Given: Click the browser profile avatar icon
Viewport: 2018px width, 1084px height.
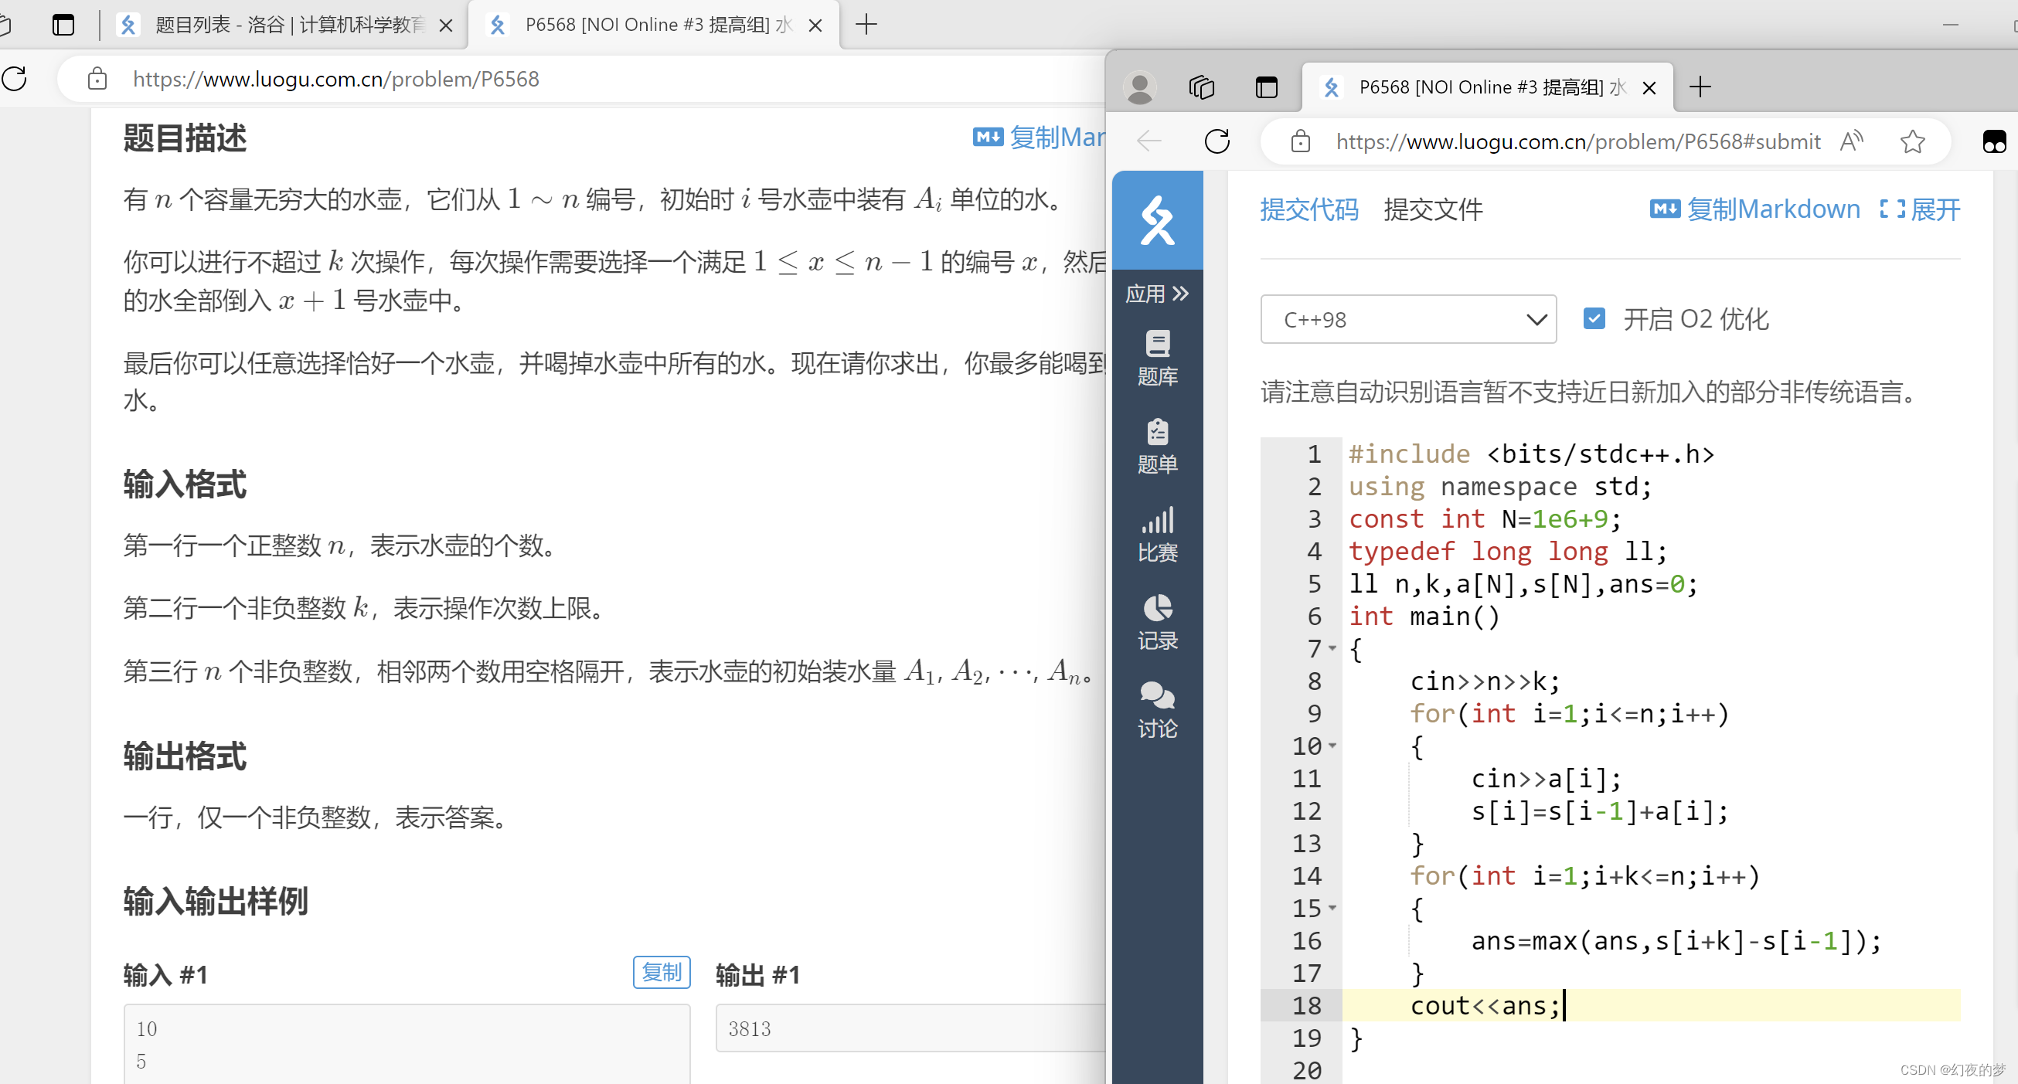Looking at the screenshot, I should tap(1140, 87).
